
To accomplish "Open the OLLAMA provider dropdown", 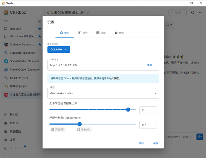I will pyautogui.click(x=59, y=49).
